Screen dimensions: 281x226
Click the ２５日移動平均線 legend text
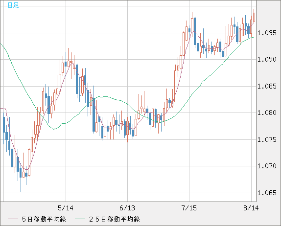pyautogui.click(x=115, y=219)
